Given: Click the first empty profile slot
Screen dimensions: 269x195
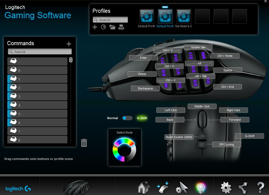Looking at the screenshot, I should coord(202,16).
